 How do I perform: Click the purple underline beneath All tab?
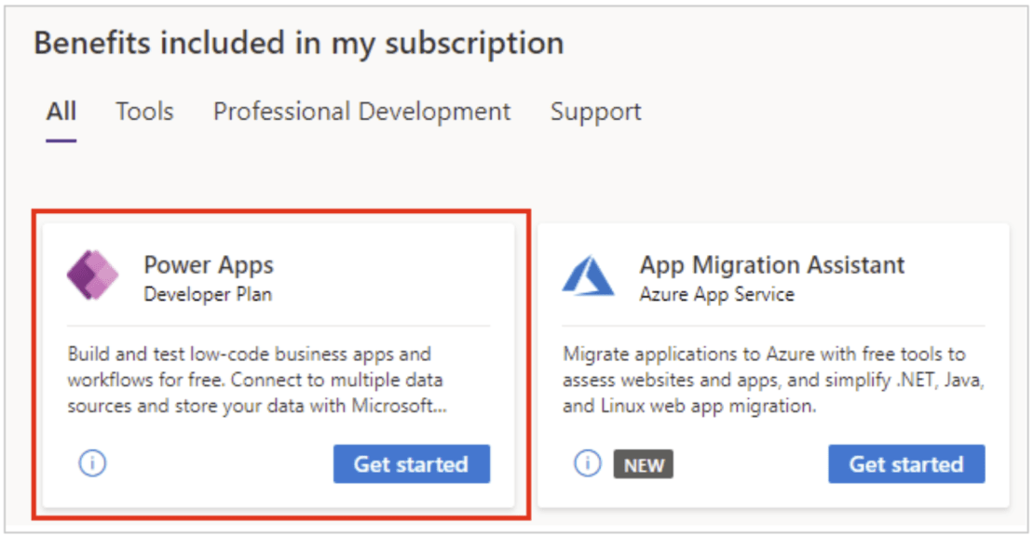(61, 141)
